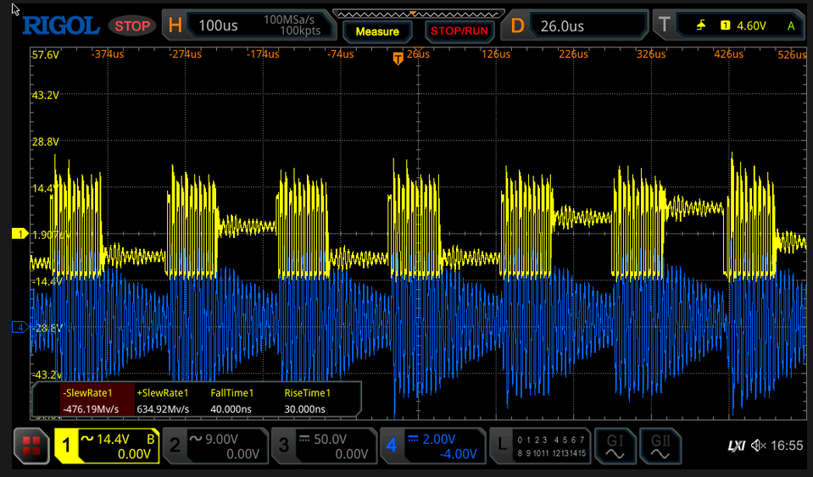Click channel 1 AC coupling symbol
This screenshot has width=813, height=477.
pos(87,439)
